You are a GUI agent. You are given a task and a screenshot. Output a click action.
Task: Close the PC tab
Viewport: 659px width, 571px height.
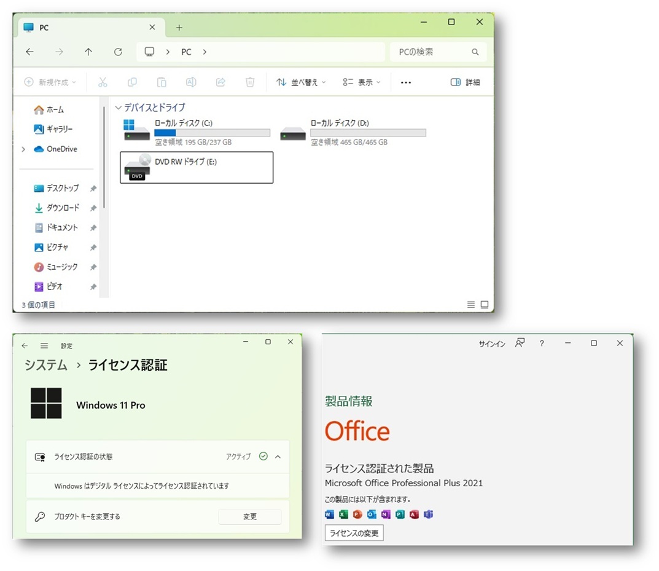152,27
